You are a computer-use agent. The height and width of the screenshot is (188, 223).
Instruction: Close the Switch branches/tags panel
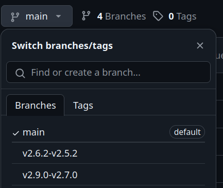pos(200,46)
